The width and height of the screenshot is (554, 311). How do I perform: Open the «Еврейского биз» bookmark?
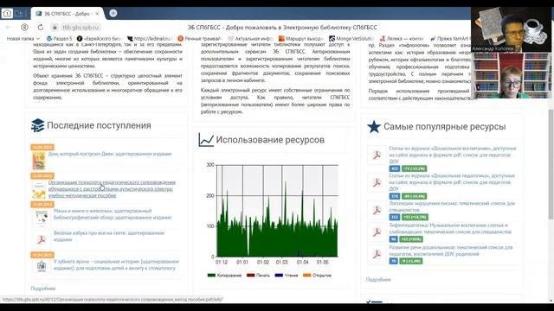coord(100,38)
